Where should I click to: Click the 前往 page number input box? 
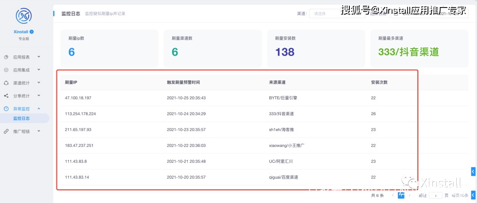(x=435, y=195)
